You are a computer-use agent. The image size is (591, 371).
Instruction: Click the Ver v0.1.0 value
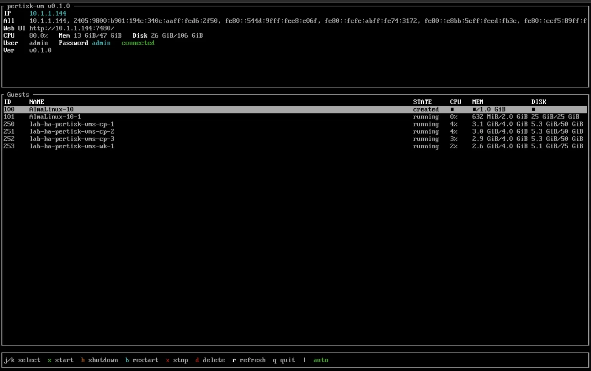click(x=40, y=50)
